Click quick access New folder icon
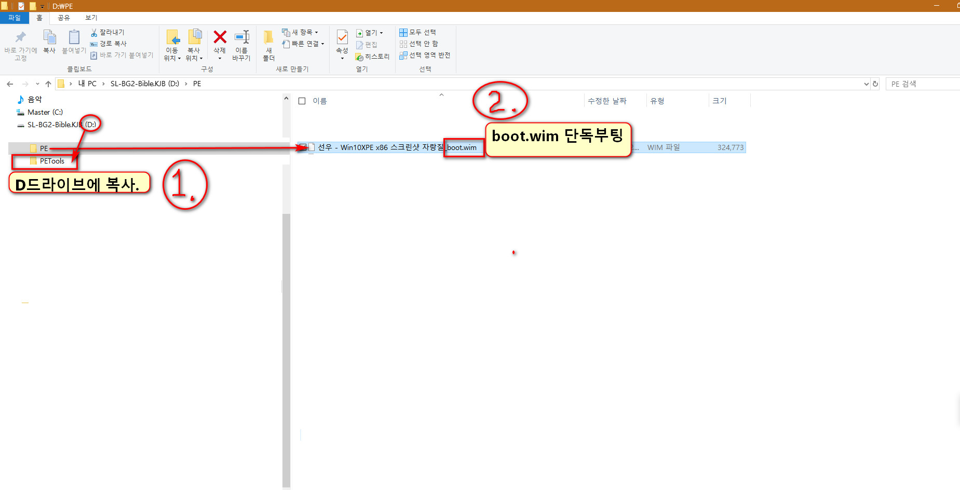This screenshot has width=960, height=490. [x=33, y=6]
